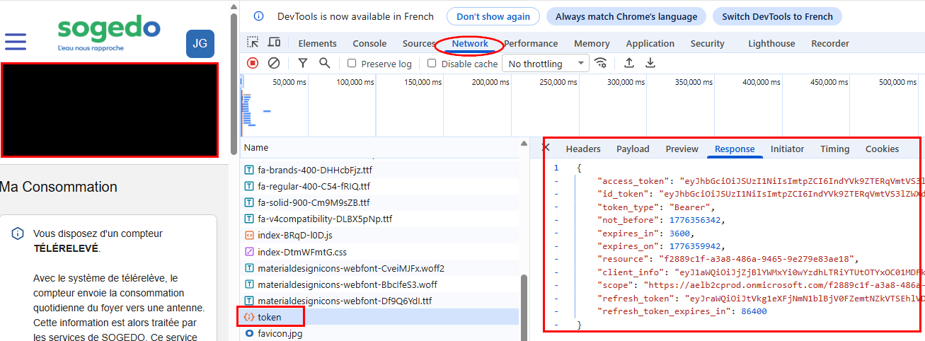Screen dimensions: 925x341
Task: Click the export HAR download icon
Action: coord(650,63)
